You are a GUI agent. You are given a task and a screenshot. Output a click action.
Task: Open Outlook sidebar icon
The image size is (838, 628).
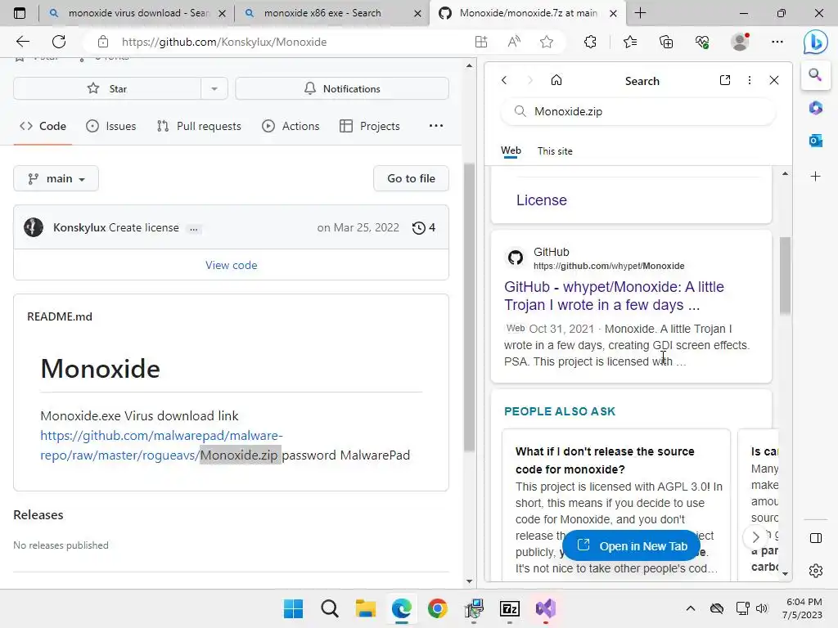click(816, 141)
